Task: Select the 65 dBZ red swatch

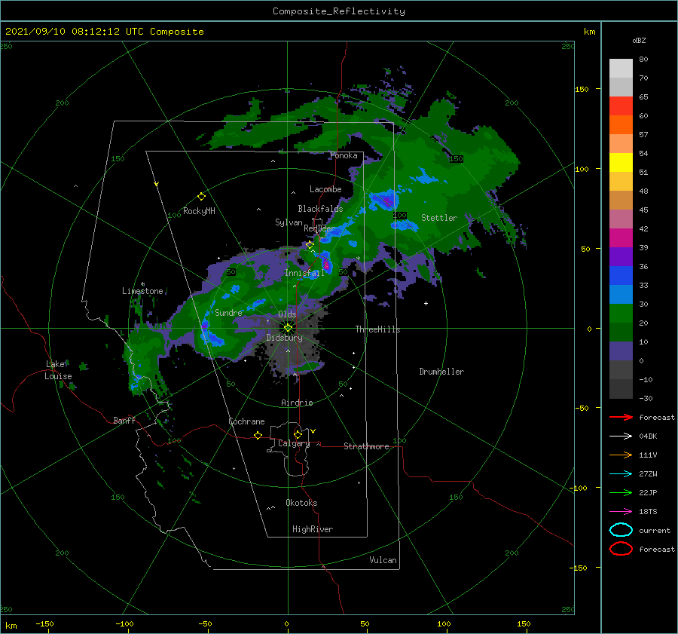Action: pyautogui.click(x=621, y=106)
